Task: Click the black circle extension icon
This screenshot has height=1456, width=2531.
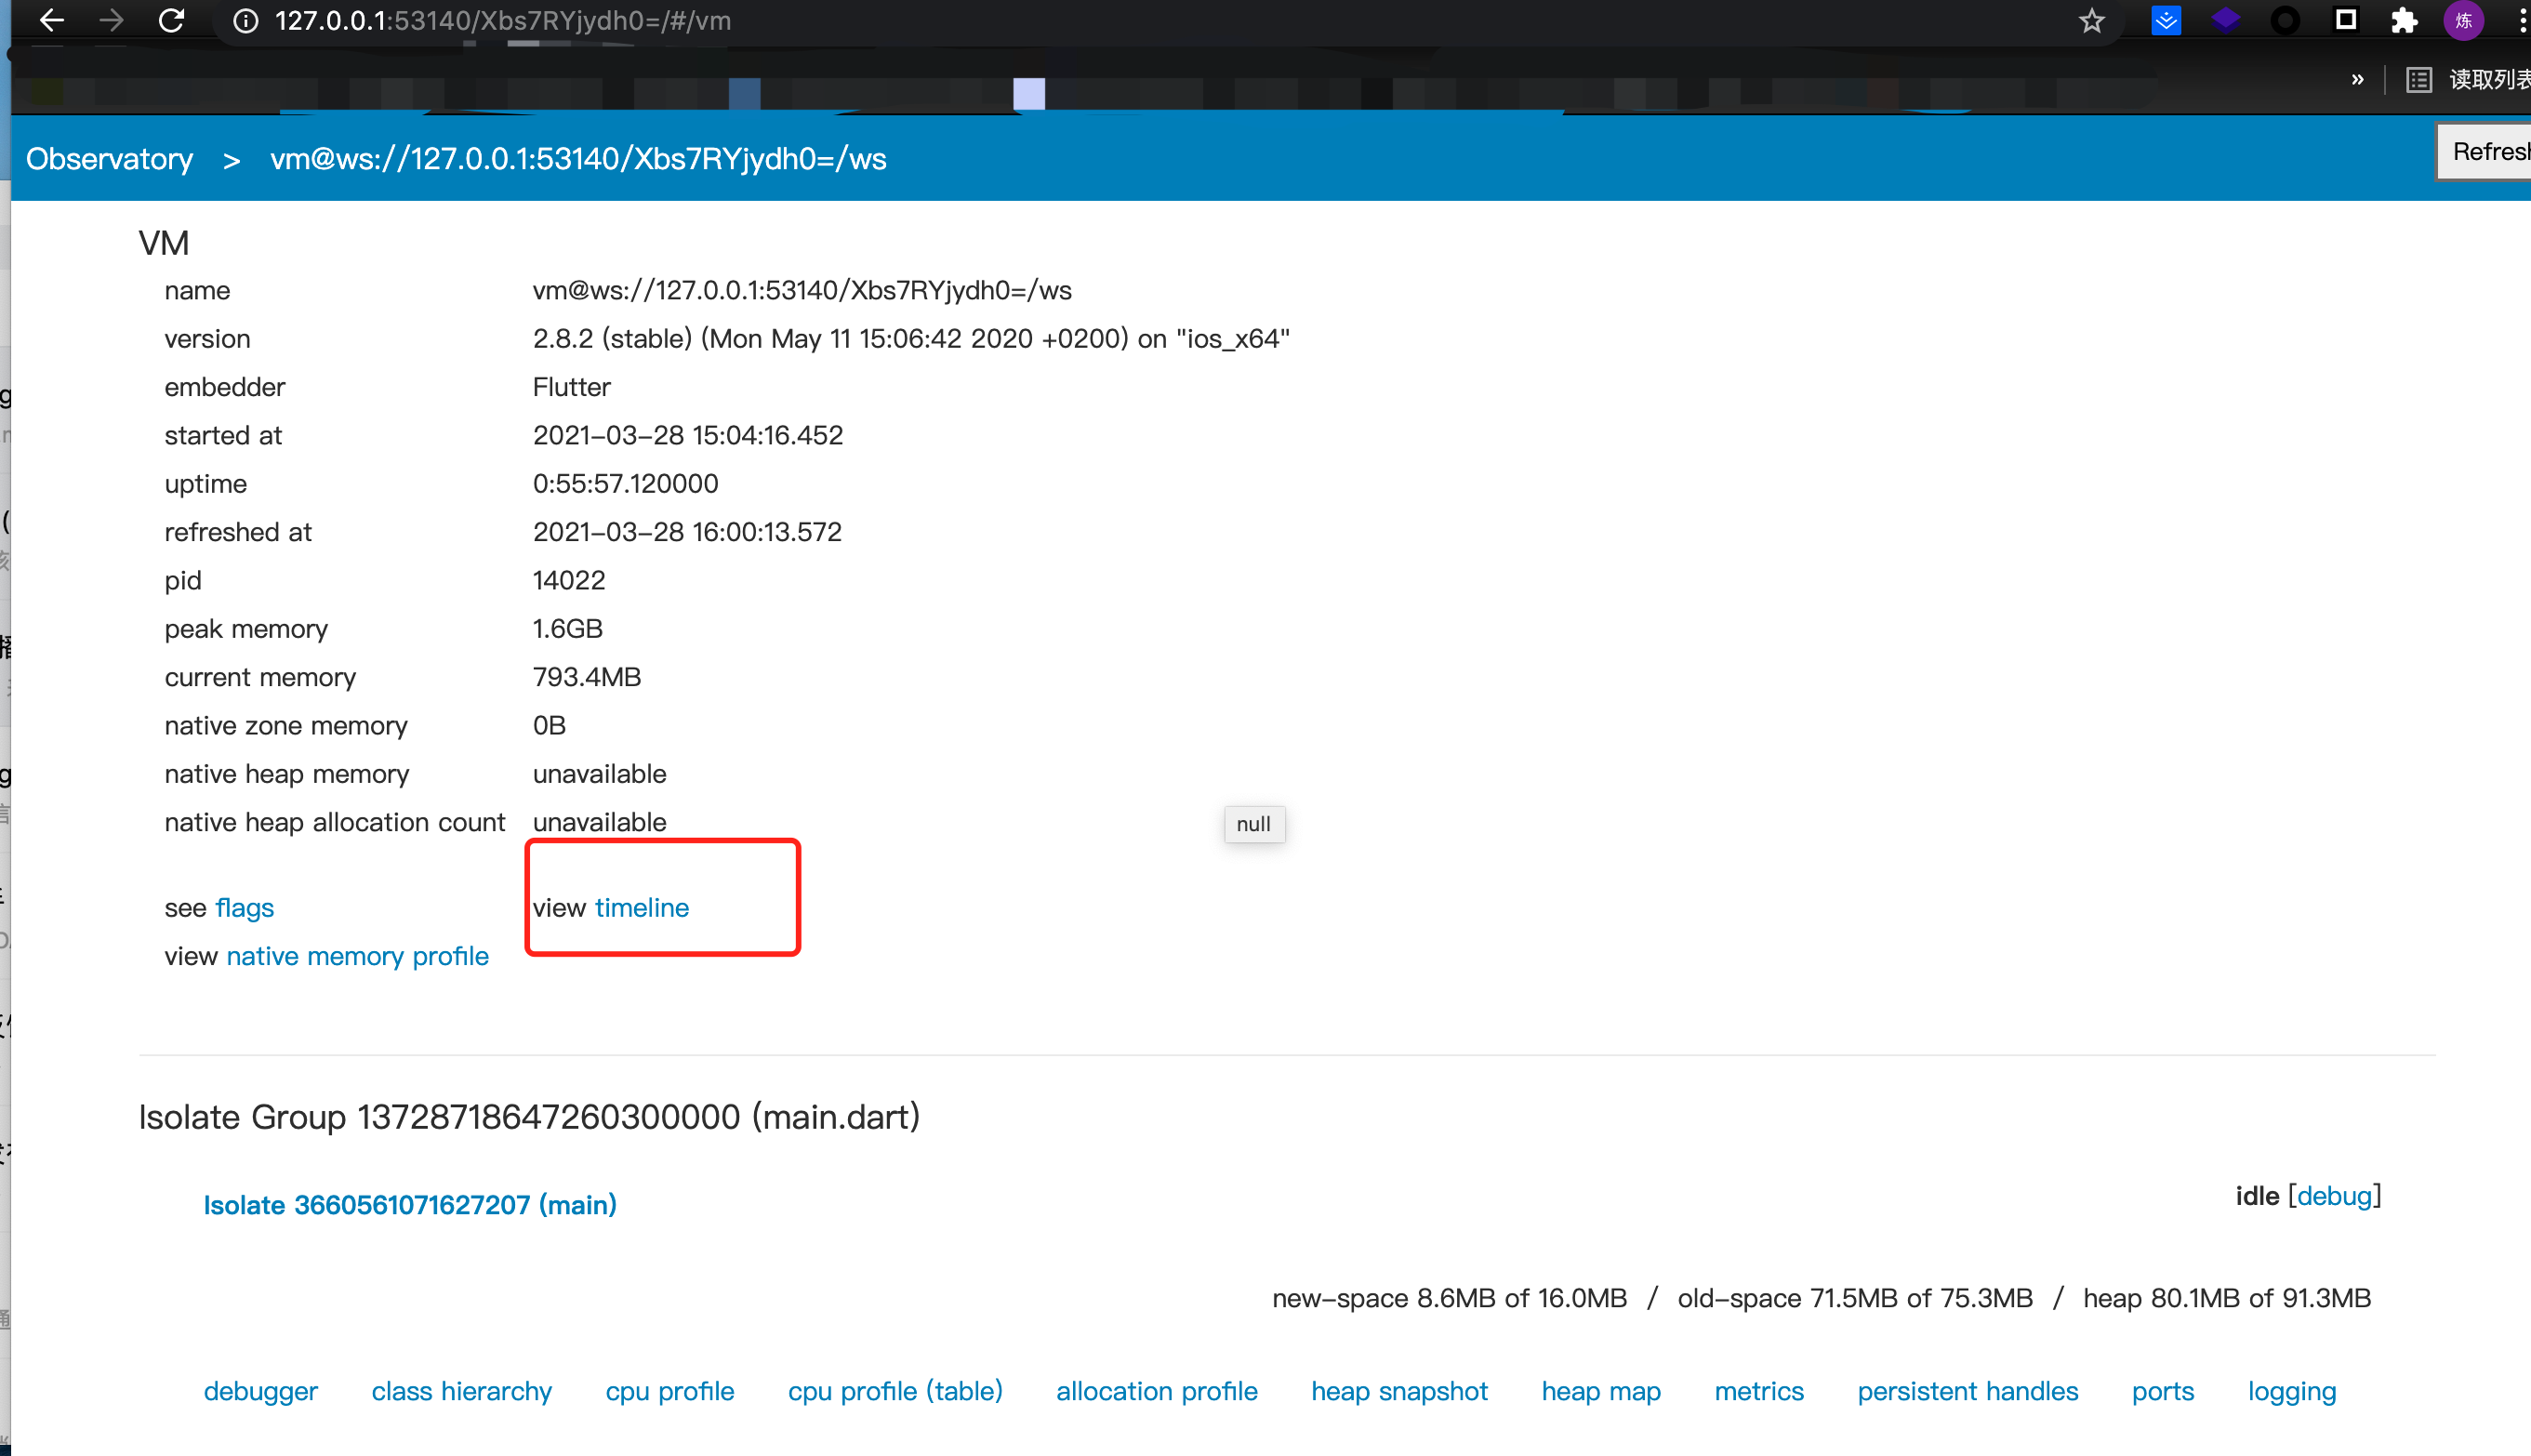Action: (x=2285, y=21)
